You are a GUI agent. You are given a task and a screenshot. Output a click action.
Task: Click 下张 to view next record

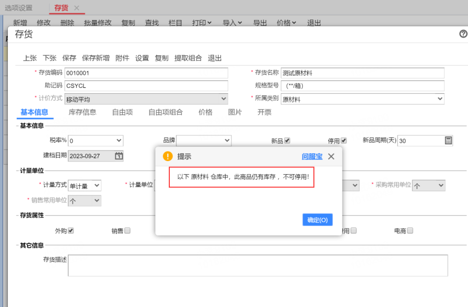[x=49, y=58]
